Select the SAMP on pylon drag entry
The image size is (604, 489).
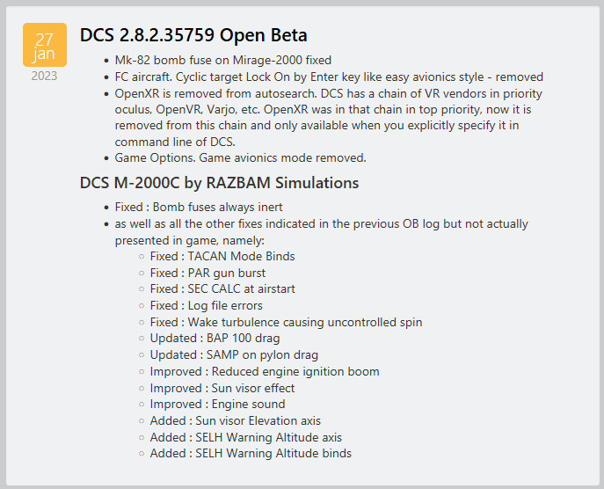point(234,355)
